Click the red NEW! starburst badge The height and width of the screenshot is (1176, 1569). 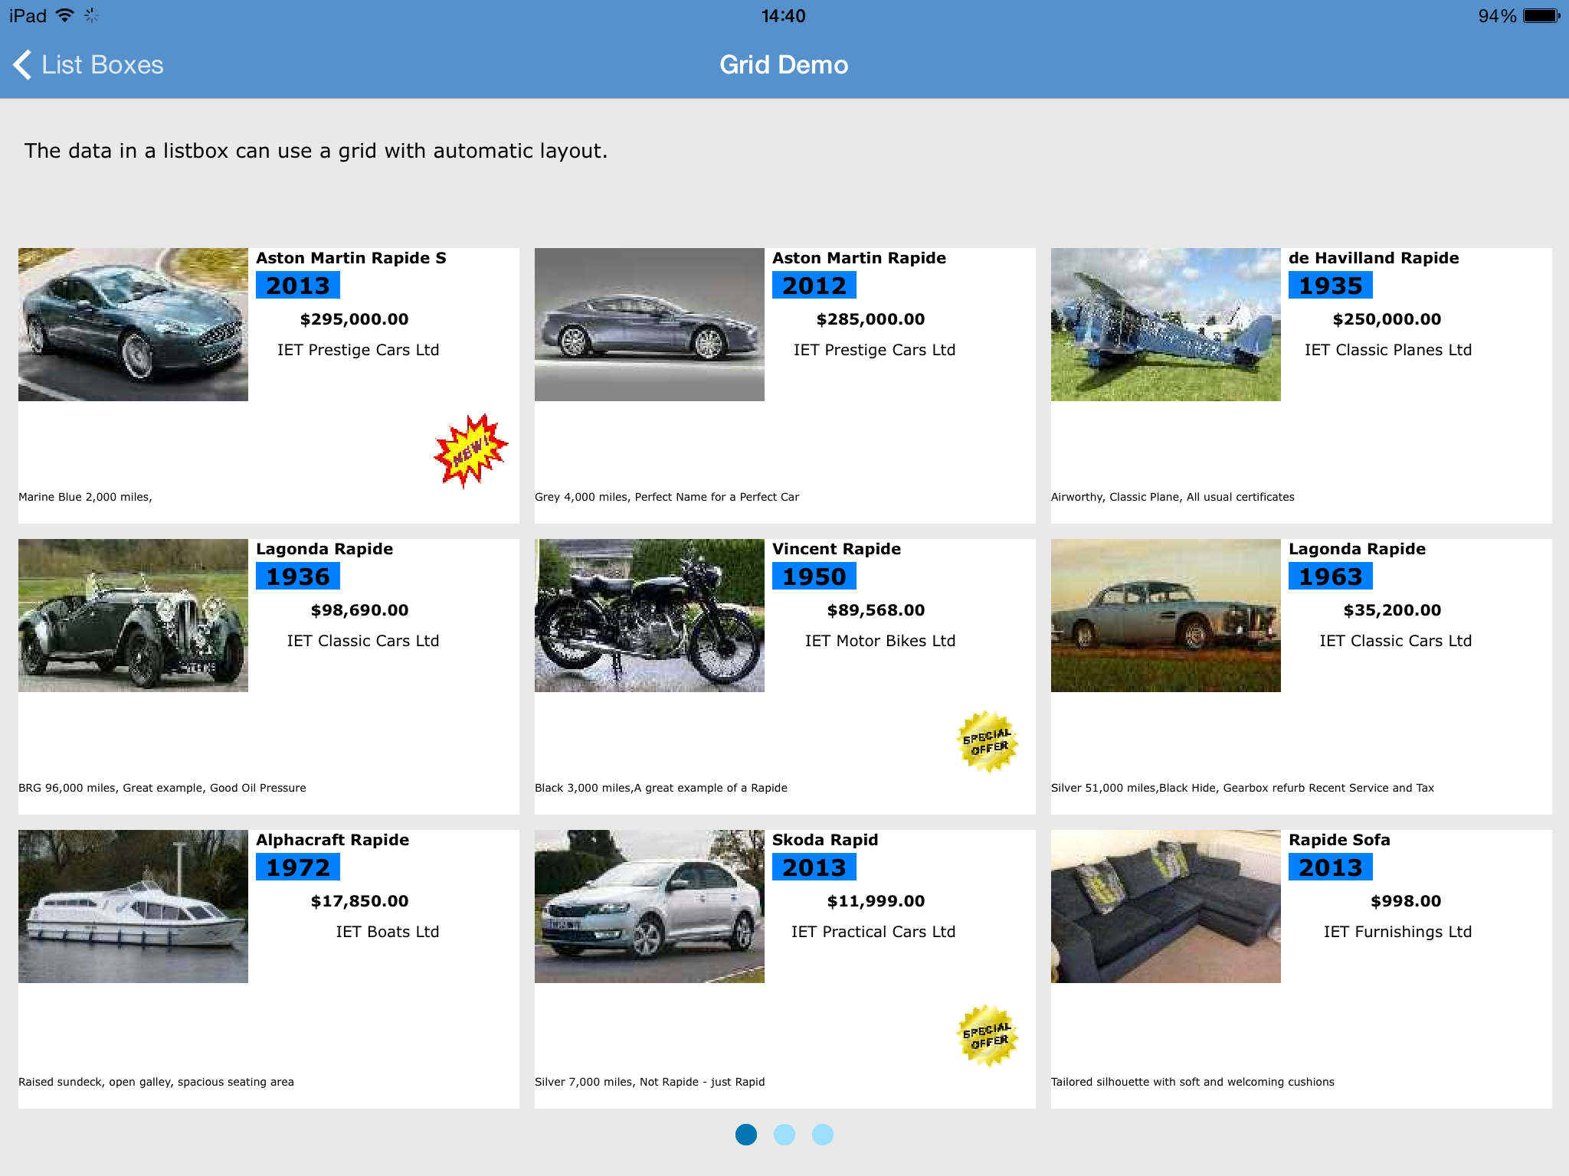pyautogui.click(x=470, y=451)
